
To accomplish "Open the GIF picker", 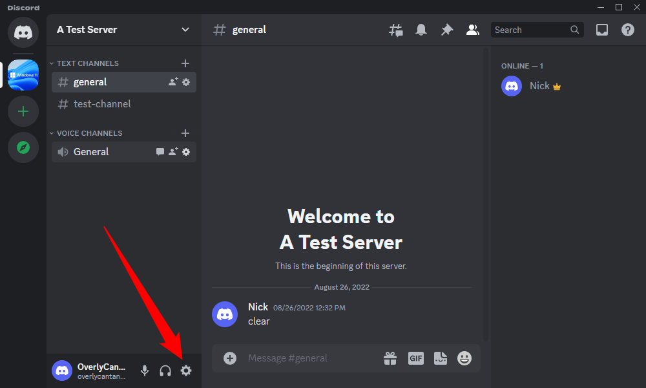I will pos(415,358).
